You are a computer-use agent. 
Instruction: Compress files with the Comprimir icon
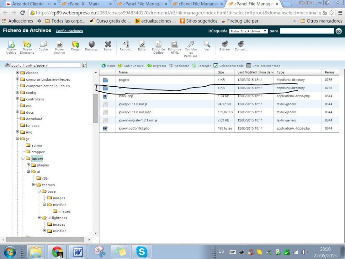point(241,46)
